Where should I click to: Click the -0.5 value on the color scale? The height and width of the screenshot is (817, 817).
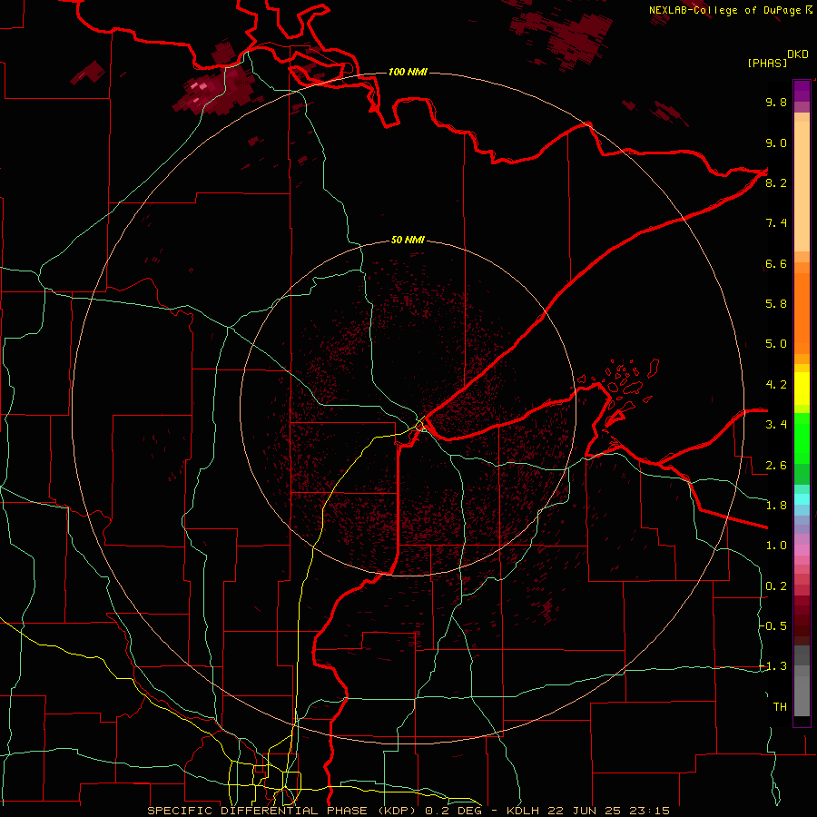pos(773,626)
